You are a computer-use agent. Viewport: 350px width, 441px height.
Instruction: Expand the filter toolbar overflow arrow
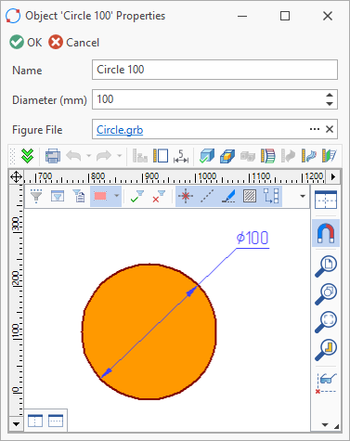pyautogui.click(x=303, y=196)
